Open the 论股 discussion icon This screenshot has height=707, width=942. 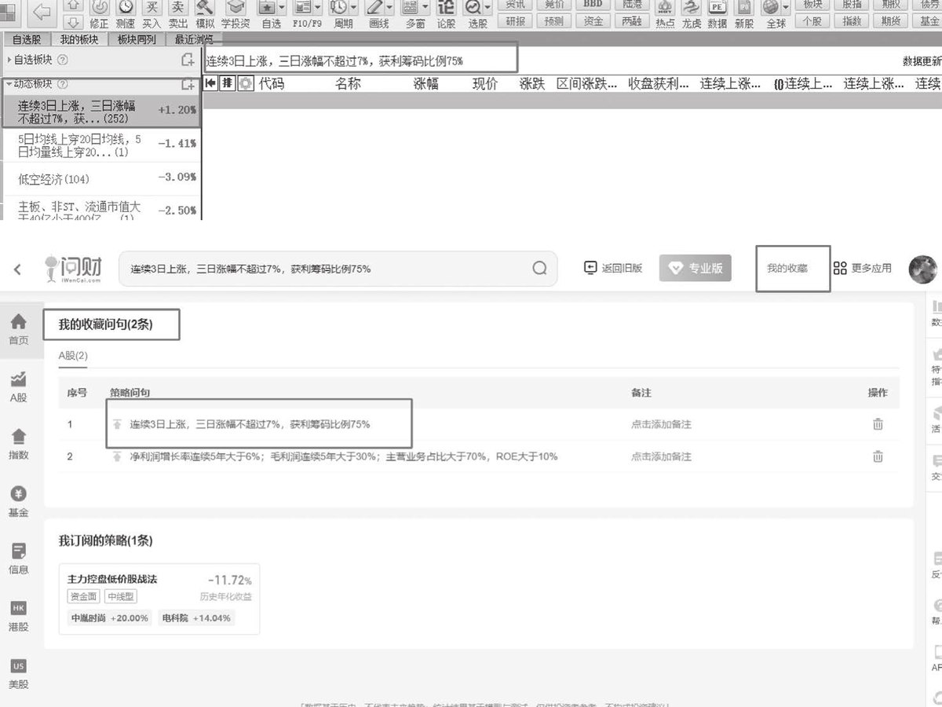pos(446,7)
